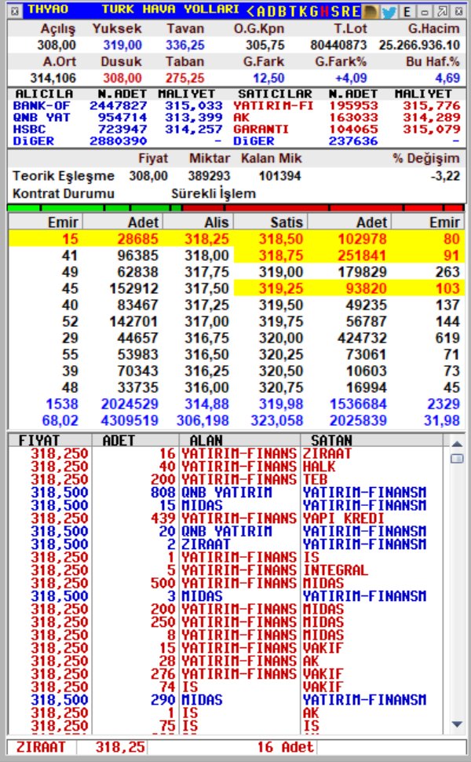Click the DiGER value 237636
This screenshot has height=762, width=471.
pos(353,141)
